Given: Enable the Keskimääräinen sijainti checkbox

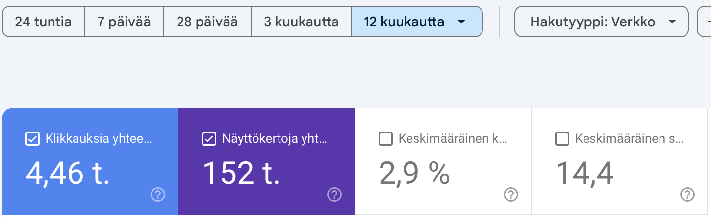Looking at the screenshot, I should pyautogui.click(x=562, y=139).
